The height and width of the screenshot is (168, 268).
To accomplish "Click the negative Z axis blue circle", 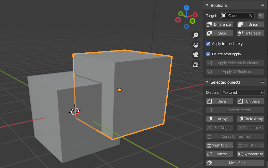I will 187,27.
